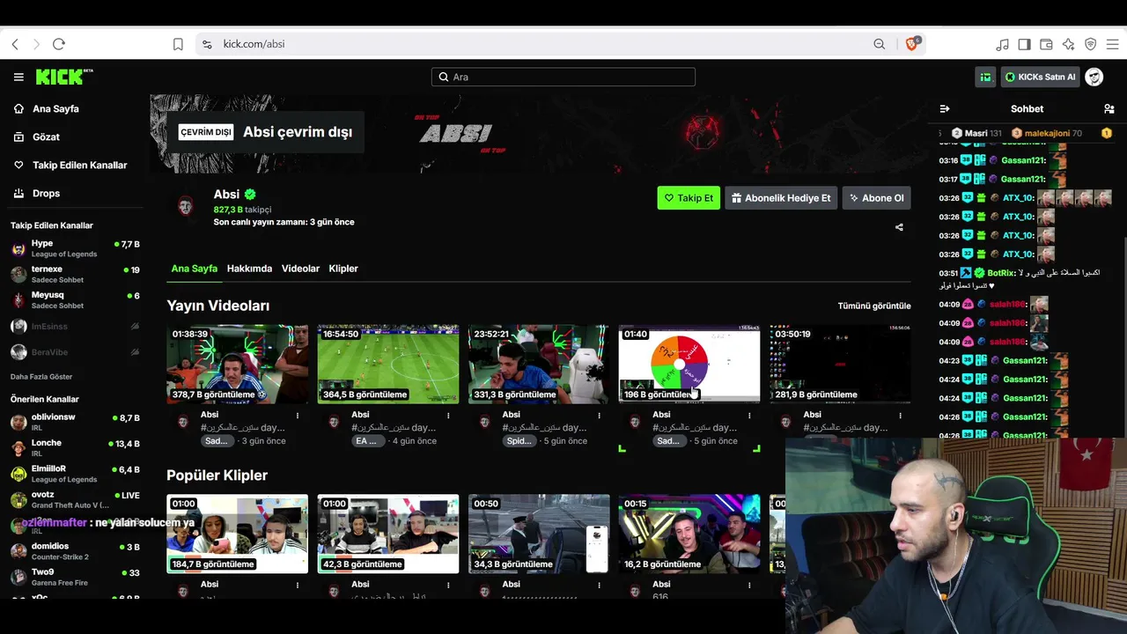Screen dimensions: 1127x634
Task: Click Absi's channel profile avatar
Action: [185, 207]
